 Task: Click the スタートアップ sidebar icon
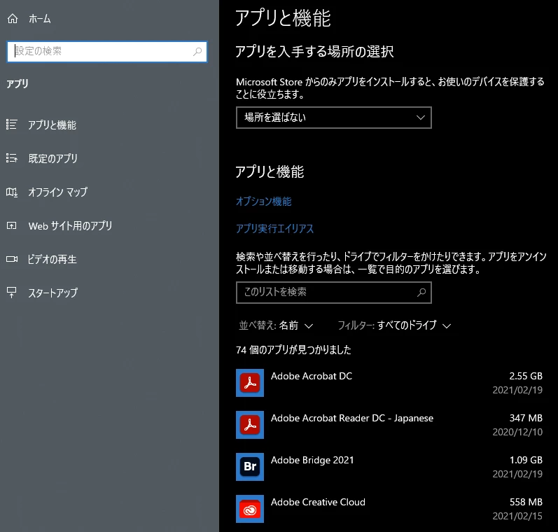click(x=11, y=293)
